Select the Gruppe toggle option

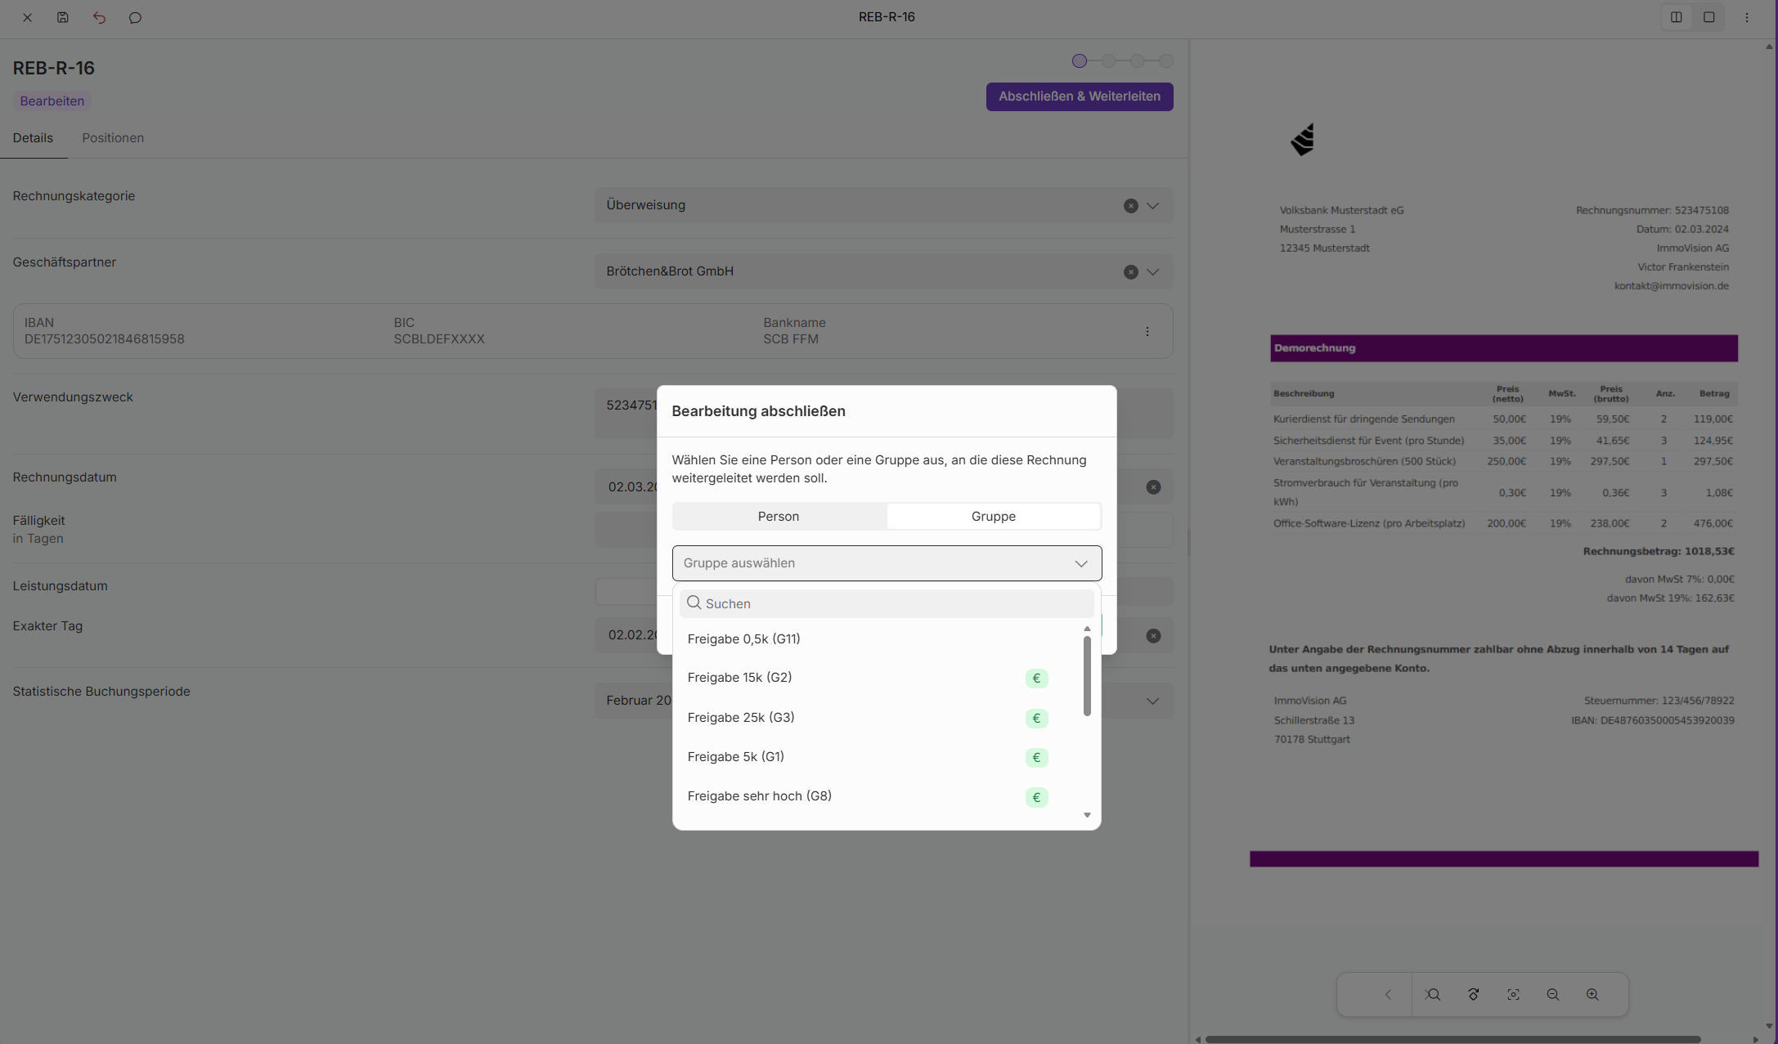click(993, 516)
